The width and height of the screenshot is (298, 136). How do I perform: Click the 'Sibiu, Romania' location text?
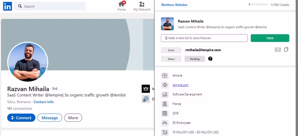19,102
